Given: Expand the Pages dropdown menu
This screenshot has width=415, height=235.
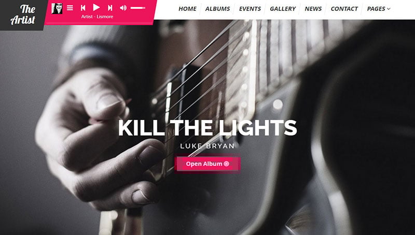Looking at the screenshot, I should [x=379, y=9].
